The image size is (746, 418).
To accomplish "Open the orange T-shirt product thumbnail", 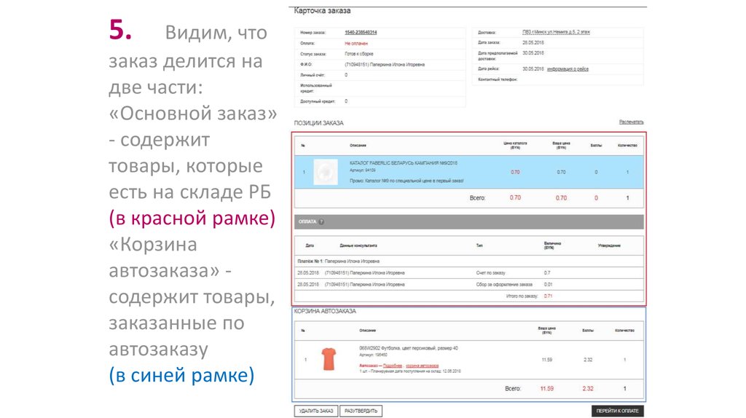I will point(329,359).
